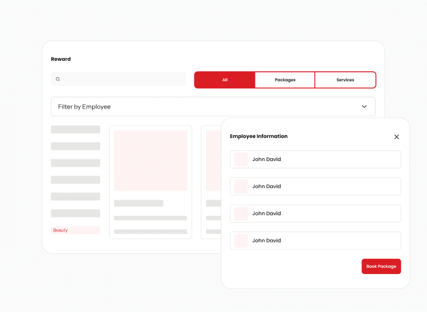Switch to the Packages tab
The height and width of the screenshot is (312, 427).
(285, 80)
